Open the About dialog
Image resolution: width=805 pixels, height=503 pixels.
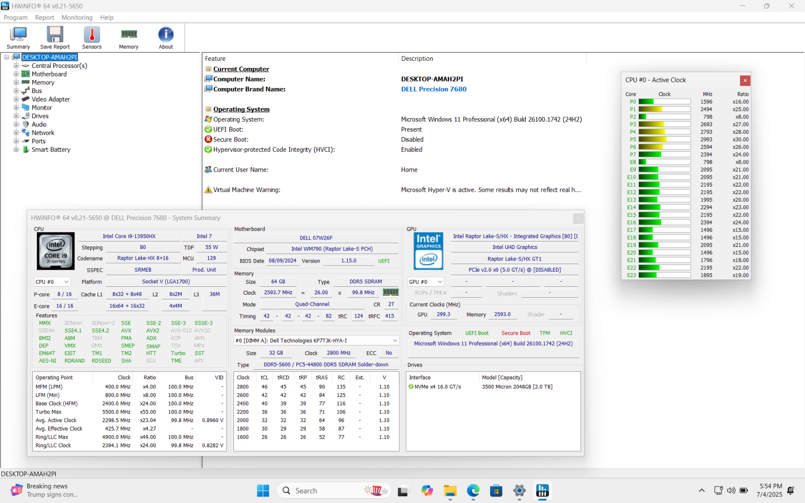(165, 37)
